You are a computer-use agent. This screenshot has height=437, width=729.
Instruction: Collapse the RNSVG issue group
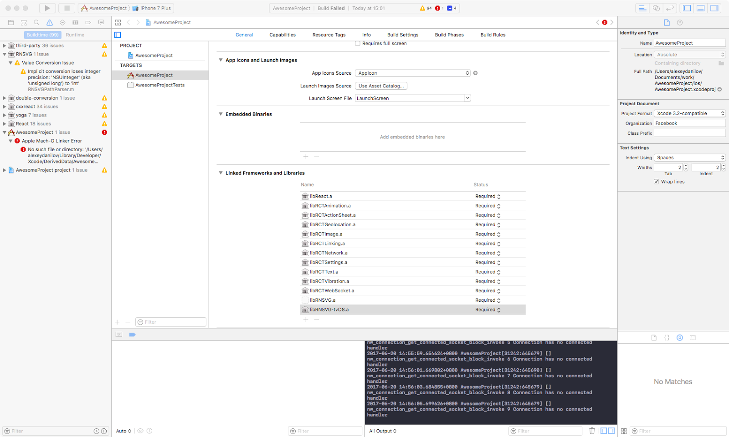tap(5, 54)
